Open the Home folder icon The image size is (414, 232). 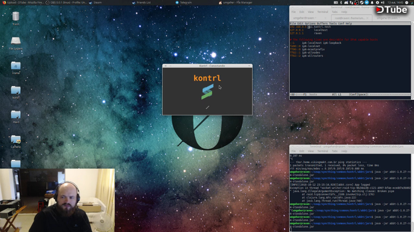16,67
